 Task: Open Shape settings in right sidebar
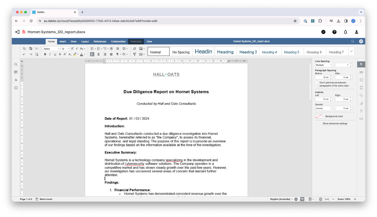click(x=361, y=95)
